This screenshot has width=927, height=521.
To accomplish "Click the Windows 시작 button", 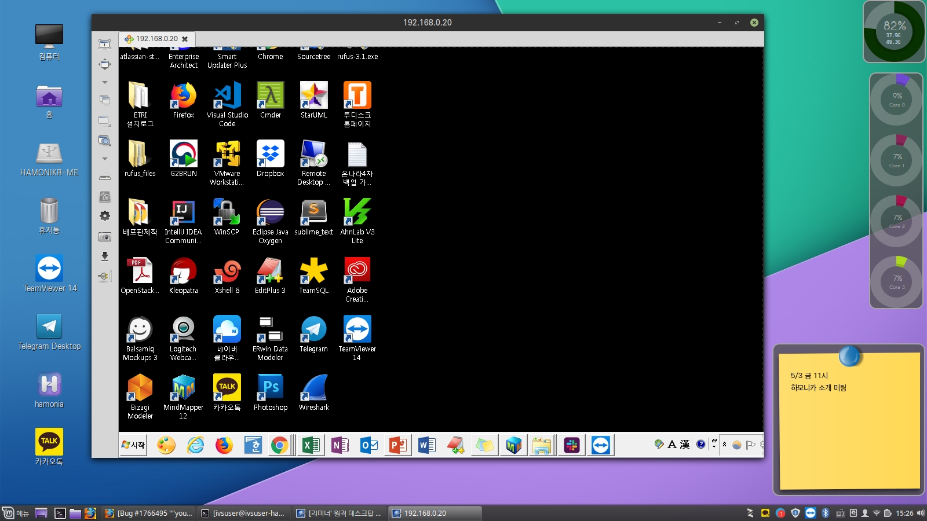I will [133, 445].
